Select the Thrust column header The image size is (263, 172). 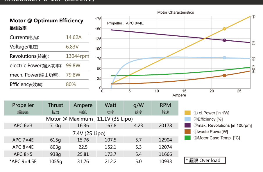coord(56,108)
